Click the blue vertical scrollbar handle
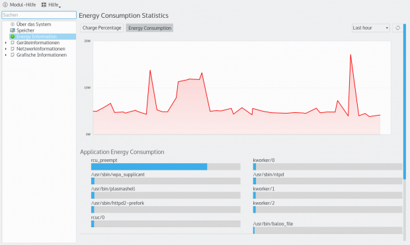 pyautogui.click(x=405, y=102)
